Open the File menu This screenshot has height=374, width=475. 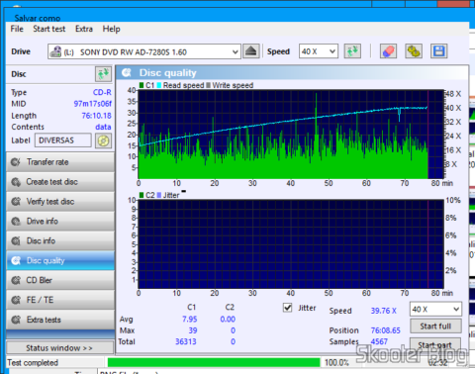(17, 29)
